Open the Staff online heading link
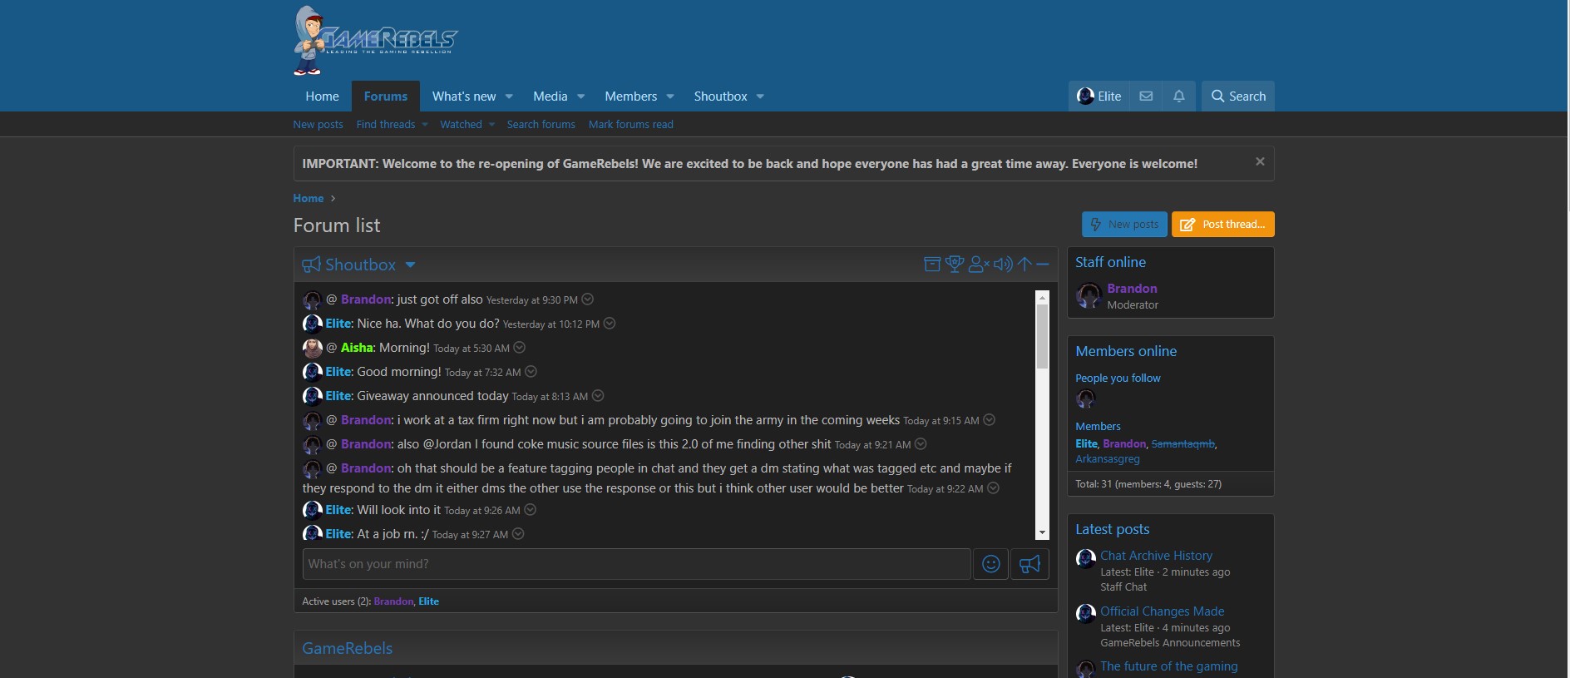The image size is (1570, 678). click(x=1110, y=262)
